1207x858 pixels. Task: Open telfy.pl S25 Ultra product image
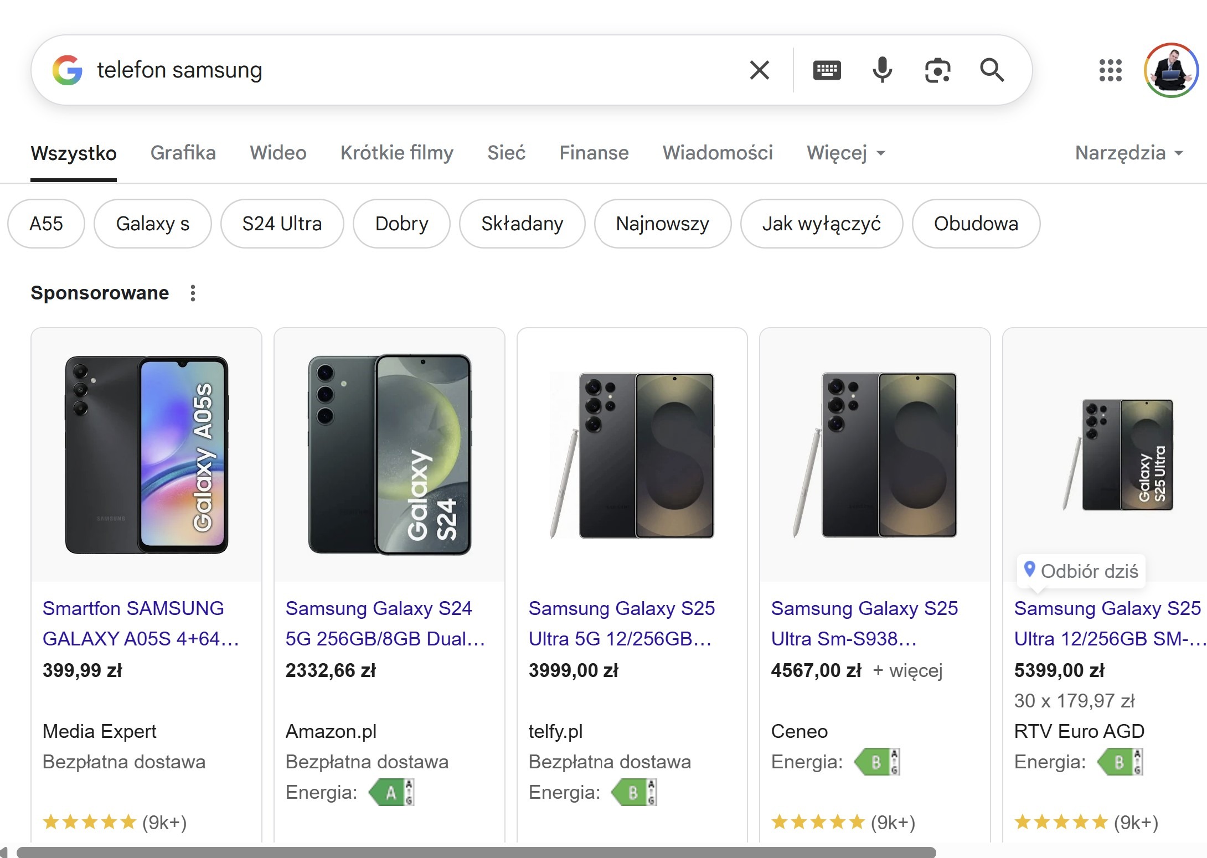[x=632, y=454]
